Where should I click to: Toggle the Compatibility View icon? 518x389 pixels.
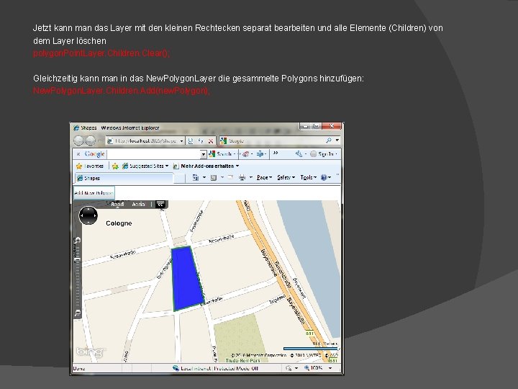(x=191, y=141)
